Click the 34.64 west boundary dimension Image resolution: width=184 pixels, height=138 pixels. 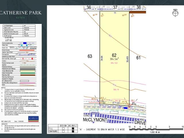tap(101, 58)
